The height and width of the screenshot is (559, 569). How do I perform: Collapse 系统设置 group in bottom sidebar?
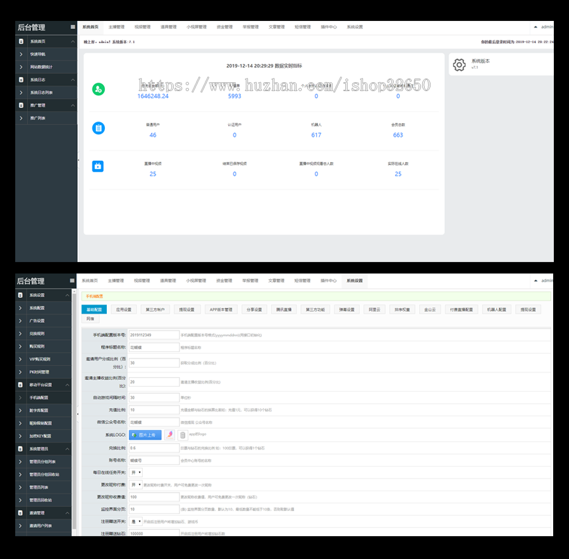pos(68,295)
